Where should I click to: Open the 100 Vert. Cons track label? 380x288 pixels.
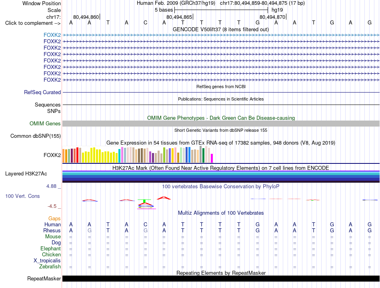tap(22, 196)
